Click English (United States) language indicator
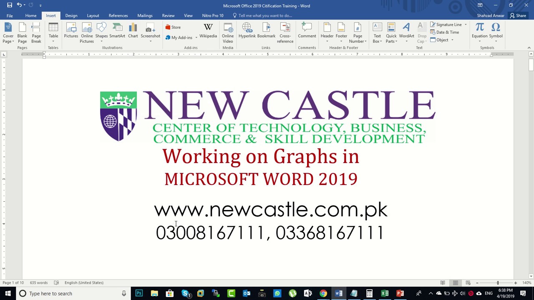The height and width of the screenshot is (300, 534). 84,283
